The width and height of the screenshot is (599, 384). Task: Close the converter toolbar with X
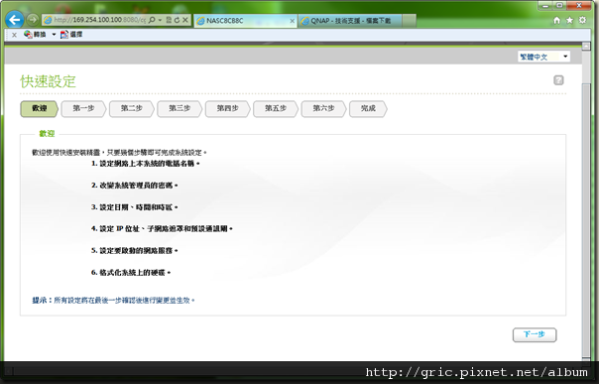(14, 35)
